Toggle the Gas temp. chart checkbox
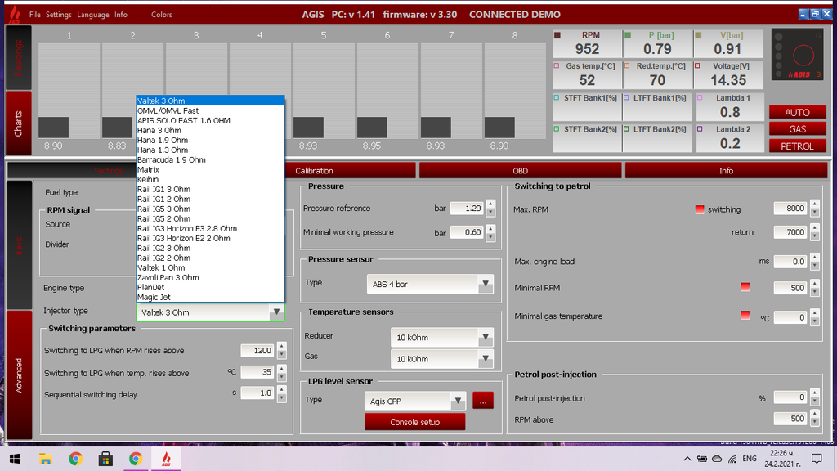837x471 pixels. (557, 65)
